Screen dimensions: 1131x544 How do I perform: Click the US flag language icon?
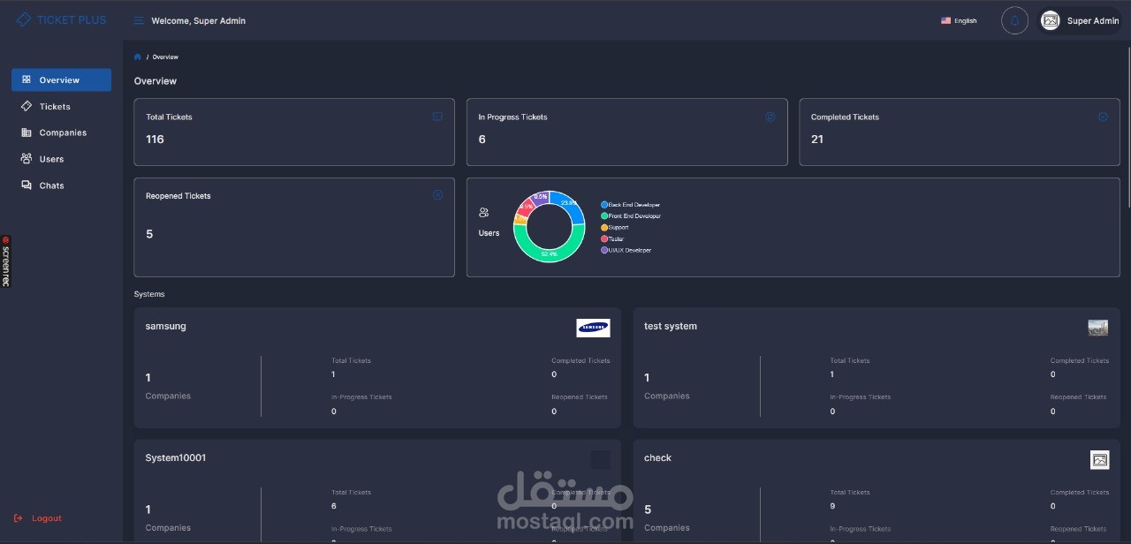[x=945, y=20]
